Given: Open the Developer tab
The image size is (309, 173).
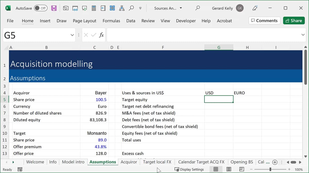Looking at the screenshot, I should [x=186, y=21].
